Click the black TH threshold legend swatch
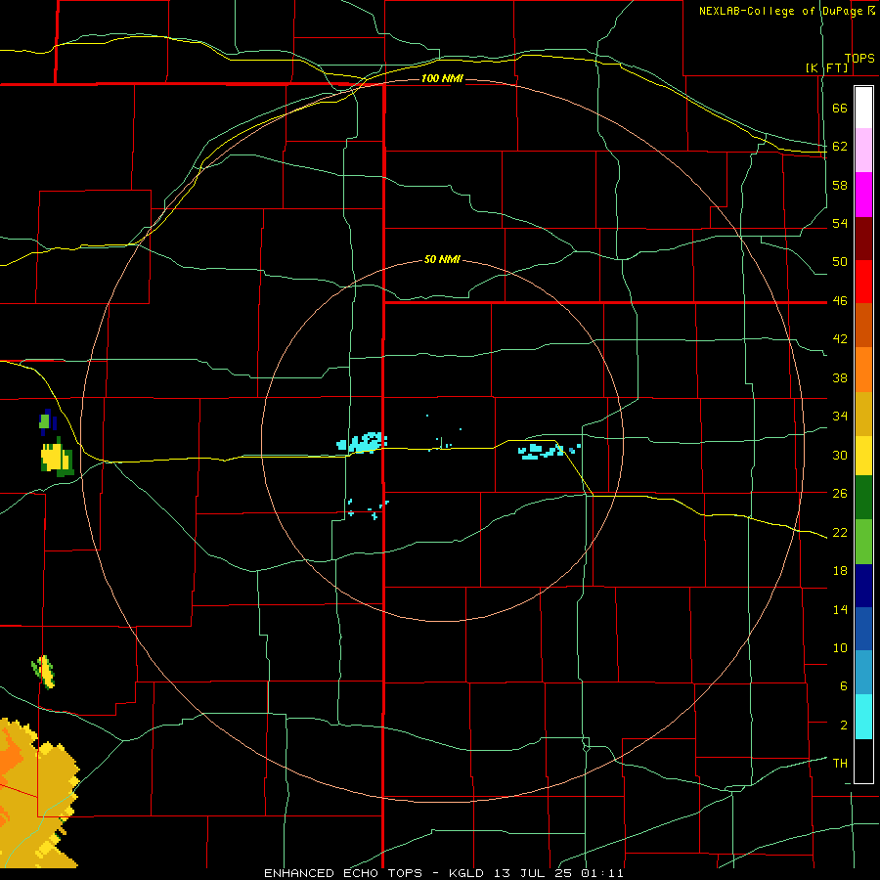 pyautogui.click(x=863, y=761)
